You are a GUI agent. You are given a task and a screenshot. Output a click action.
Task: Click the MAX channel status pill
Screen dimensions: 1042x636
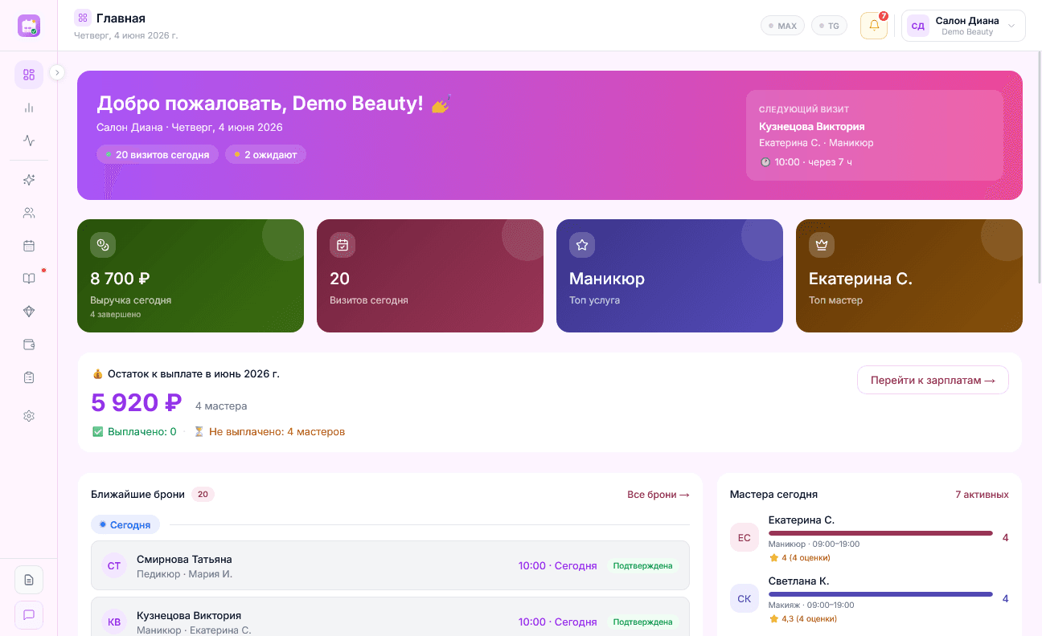click(782, 26)
